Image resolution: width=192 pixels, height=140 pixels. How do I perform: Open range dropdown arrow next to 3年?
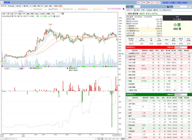click(120, 139)
